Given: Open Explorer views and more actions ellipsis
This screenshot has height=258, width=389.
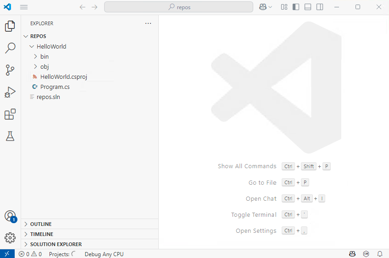Looking at the screenshot, I should pos(148,23).
